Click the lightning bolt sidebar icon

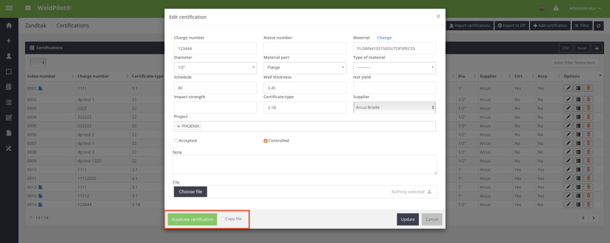(9, 40)
